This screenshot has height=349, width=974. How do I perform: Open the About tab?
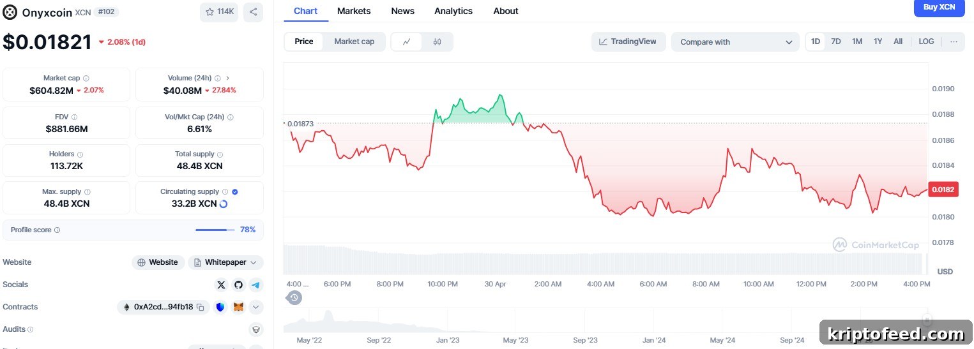pyautogui.click(x=506, y=11)
